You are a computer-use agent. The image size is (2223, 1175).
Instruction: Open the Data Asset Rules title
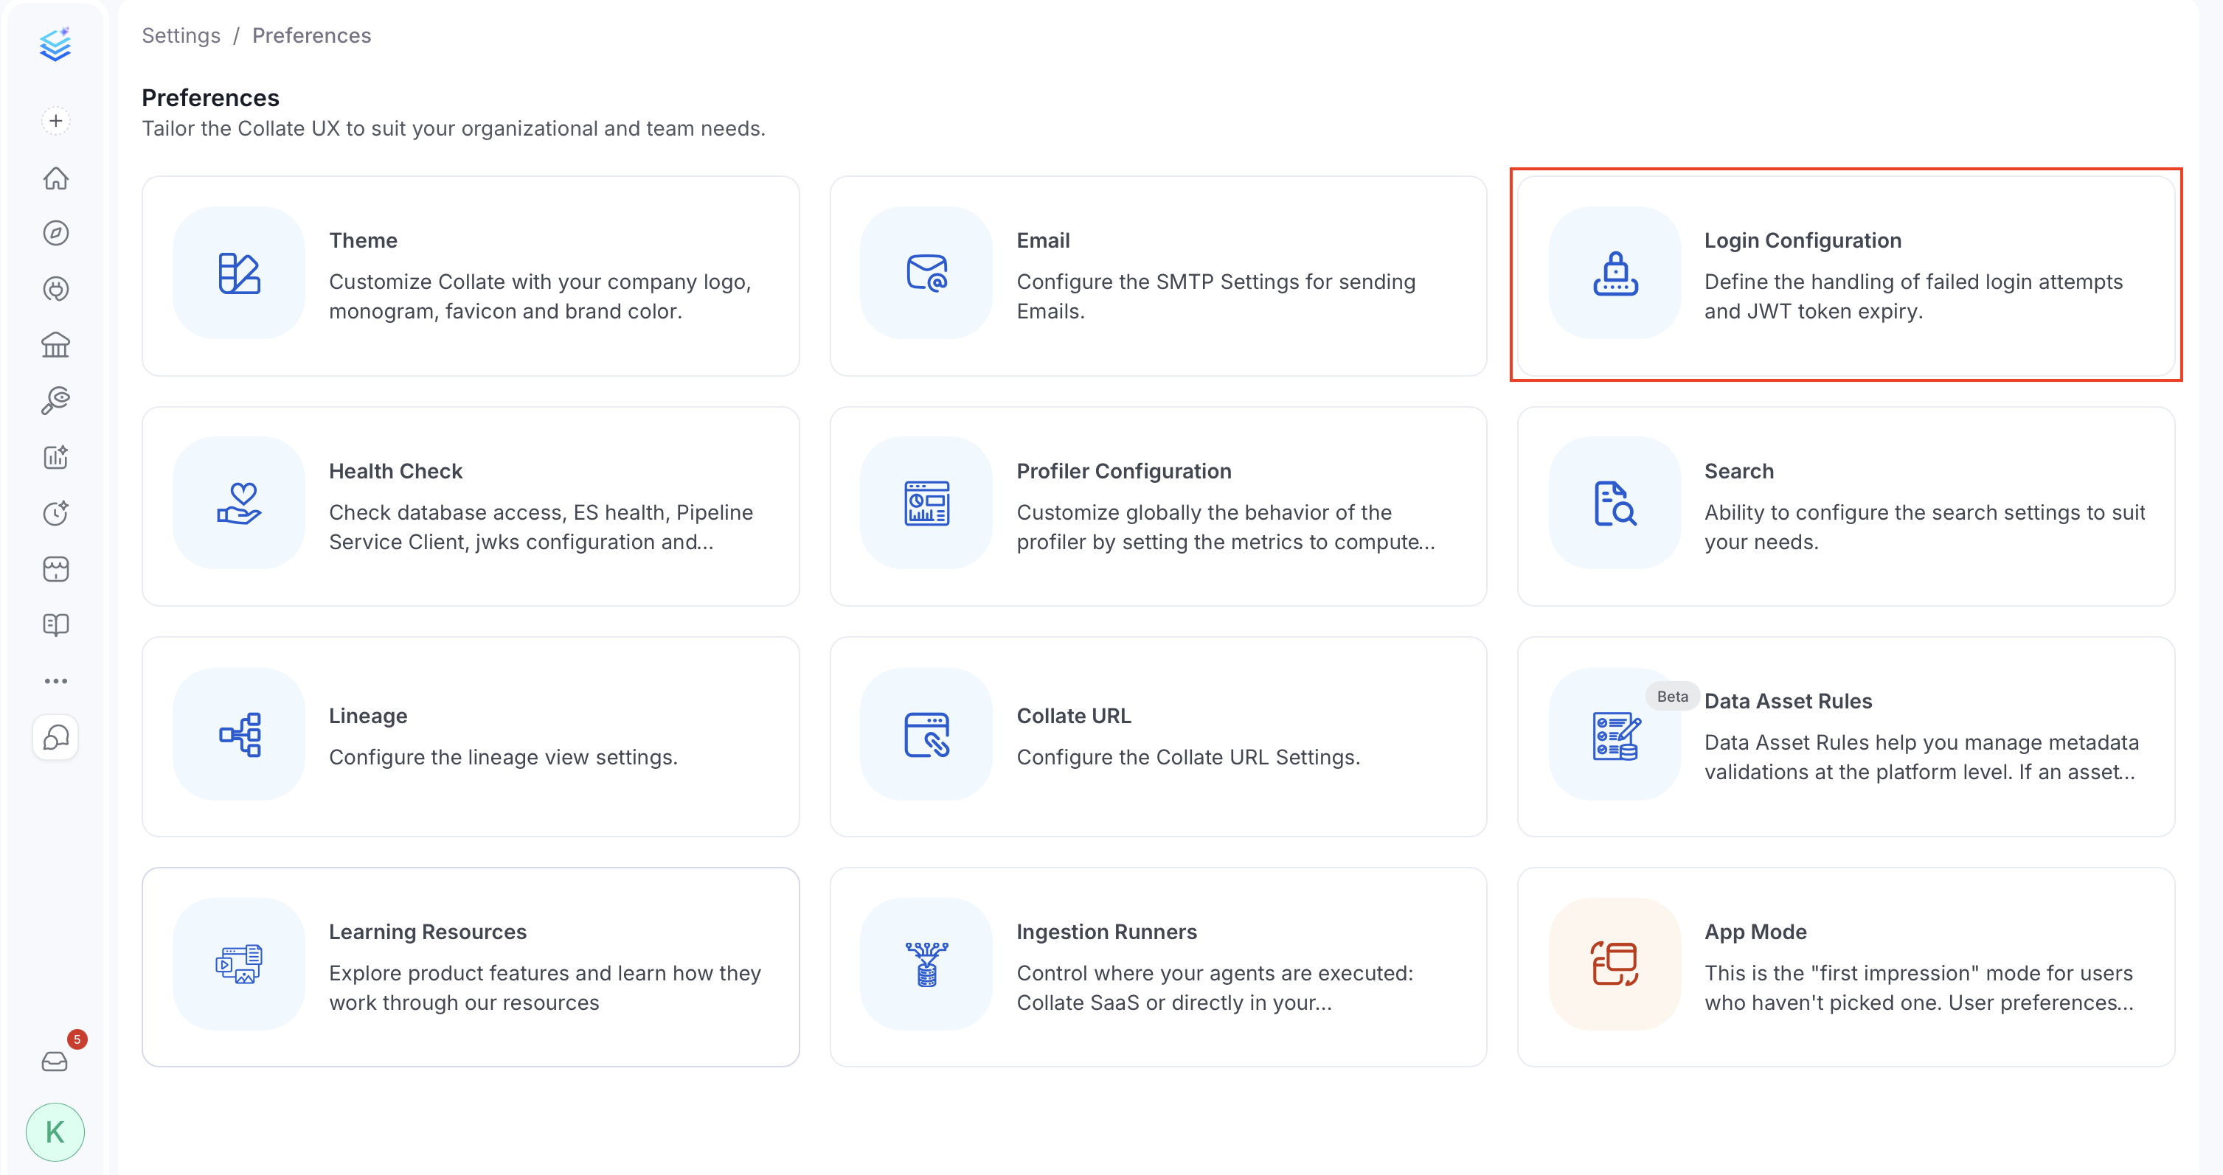pyautogui.click(x=1788, y=701)
